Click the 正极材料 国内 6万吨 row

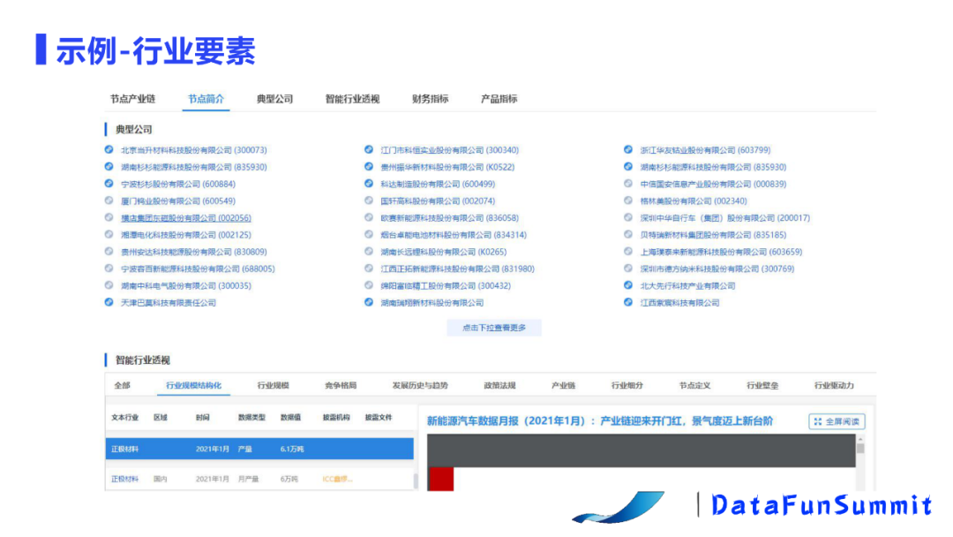259,479
